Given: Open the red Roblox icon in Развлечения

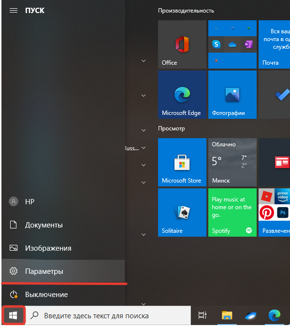Looking at the screenshot, I should [x=266, y=196].
